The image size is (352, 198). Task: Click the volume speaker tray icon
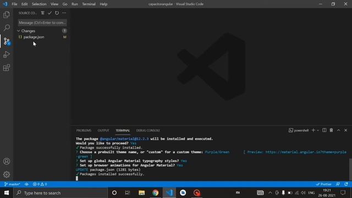coord(303,193)
